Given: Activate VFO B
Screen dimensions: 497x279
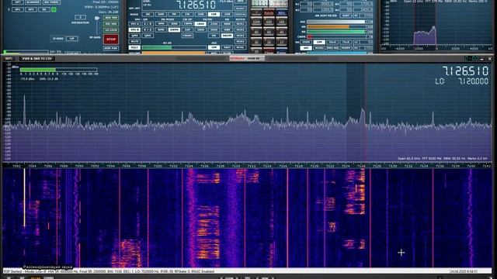Looking at the screenshot, I should click(134, 29).
